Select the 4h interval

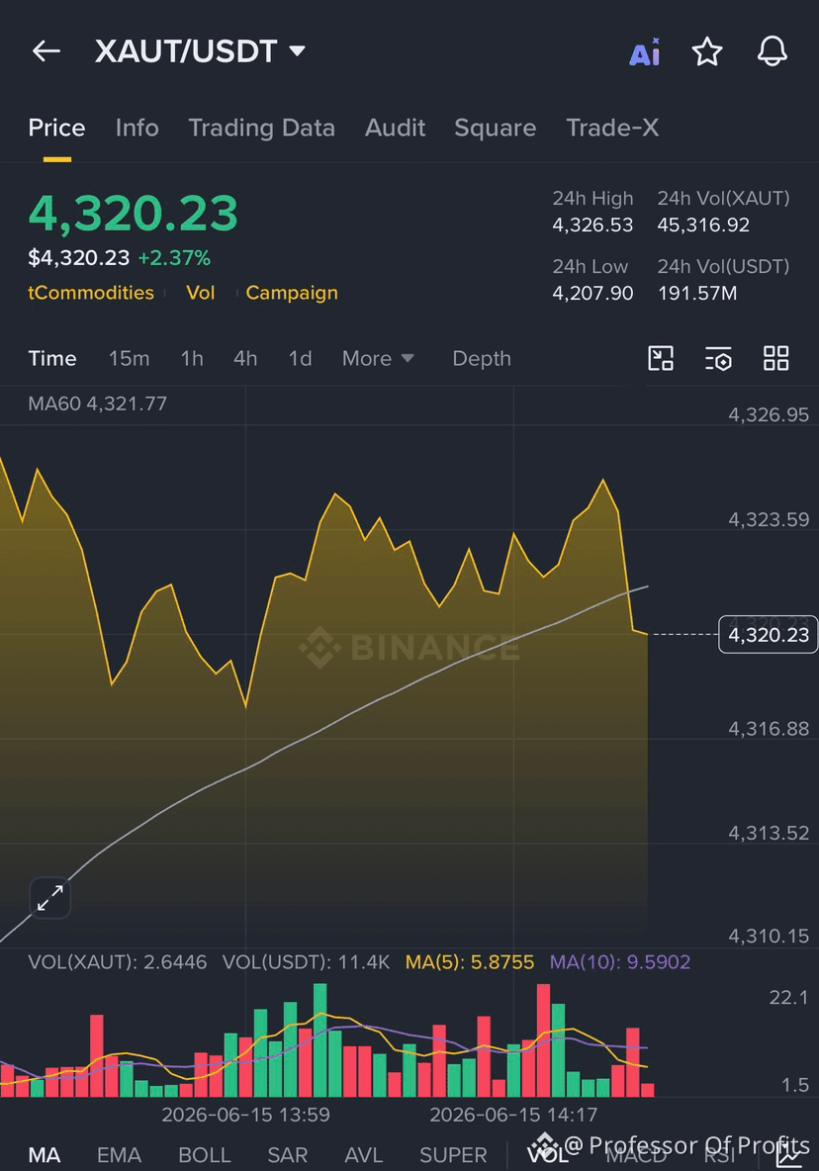click(x=245, y=358)
